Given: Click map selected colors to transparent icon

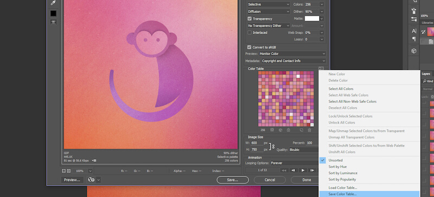Looking at the screenshot, I should (x=272, y=129).
